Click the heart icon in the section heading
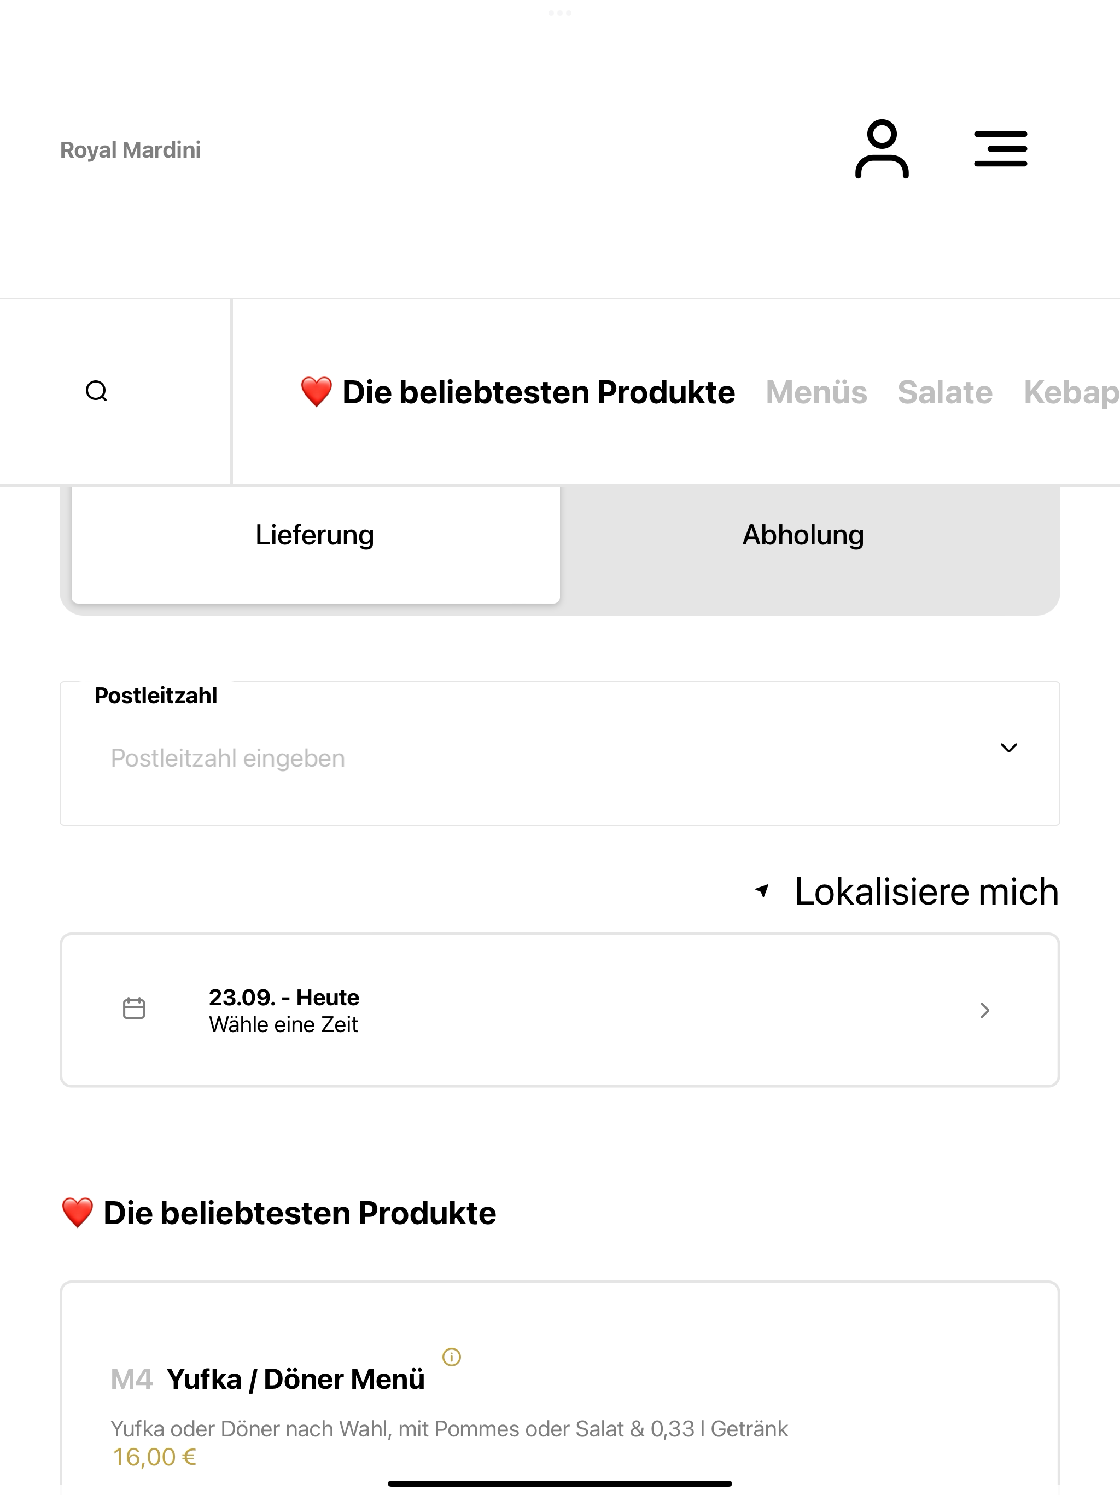Viewport: 1120px width, 1495px height. pos(78,1213)
